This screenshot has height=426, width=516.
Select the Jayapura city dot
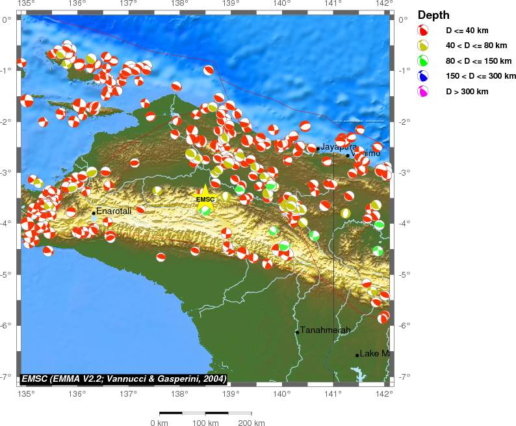tap(318, 149)
